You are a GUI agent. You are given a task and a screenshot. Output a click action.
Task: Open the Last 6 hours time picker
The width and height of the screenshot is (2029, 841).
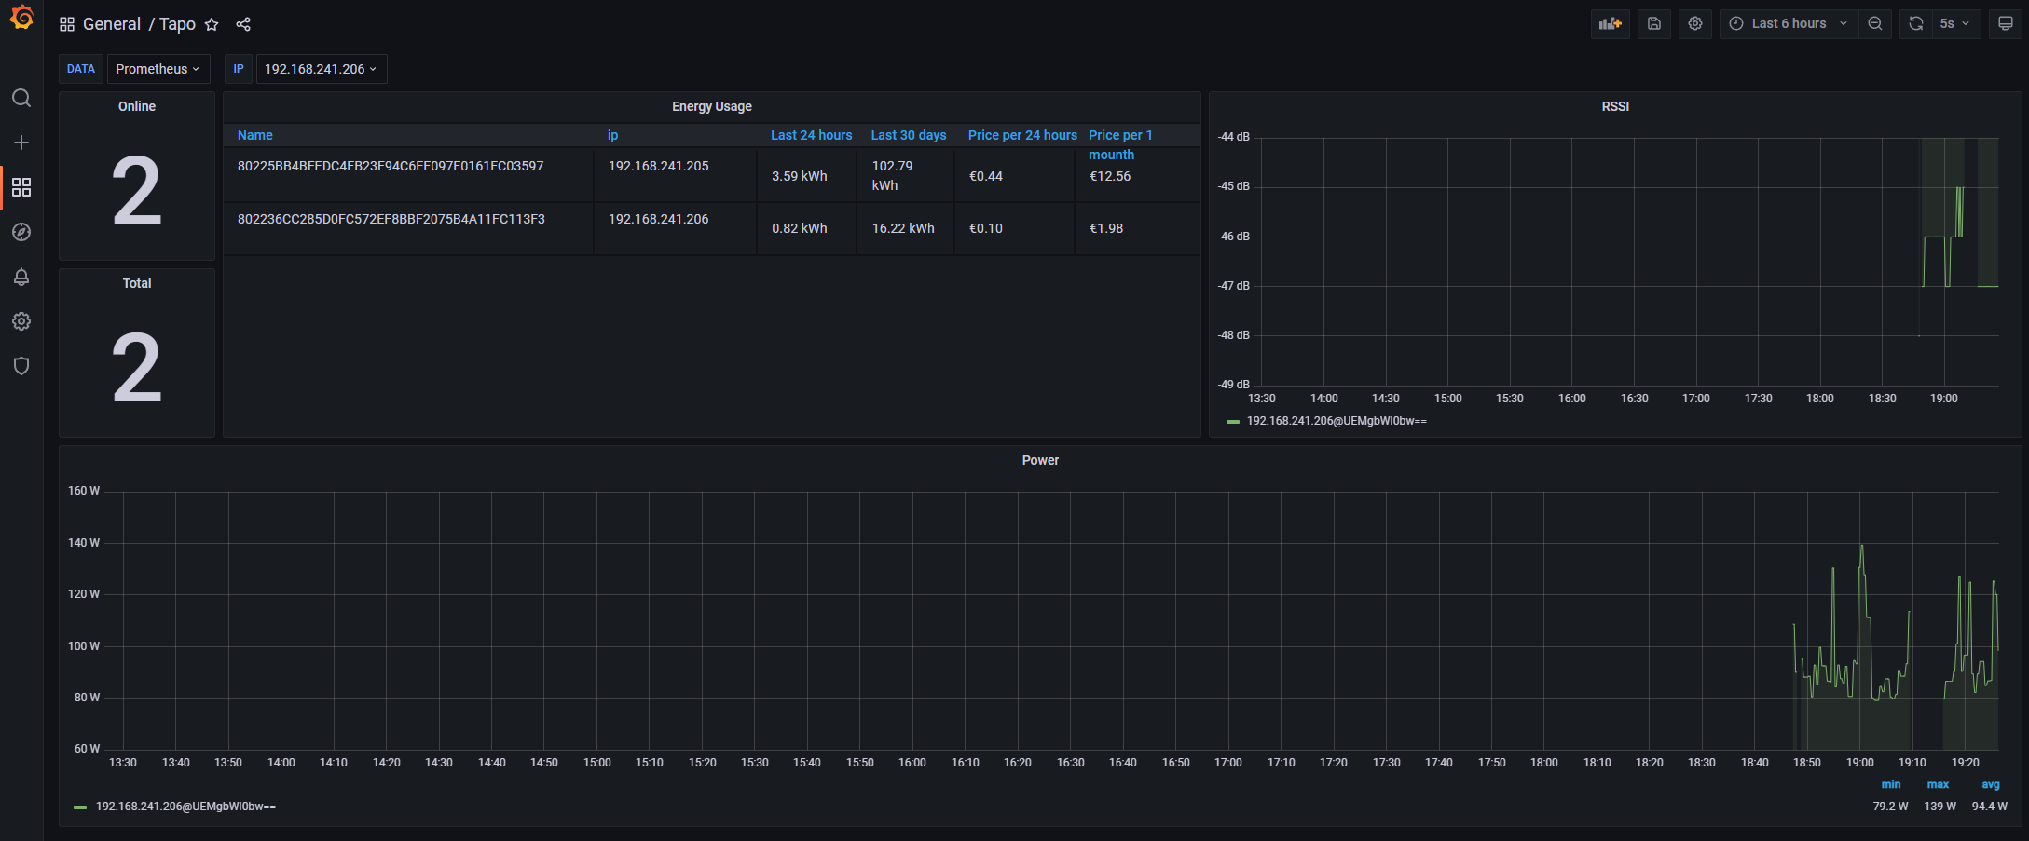tap(1788, 24)
